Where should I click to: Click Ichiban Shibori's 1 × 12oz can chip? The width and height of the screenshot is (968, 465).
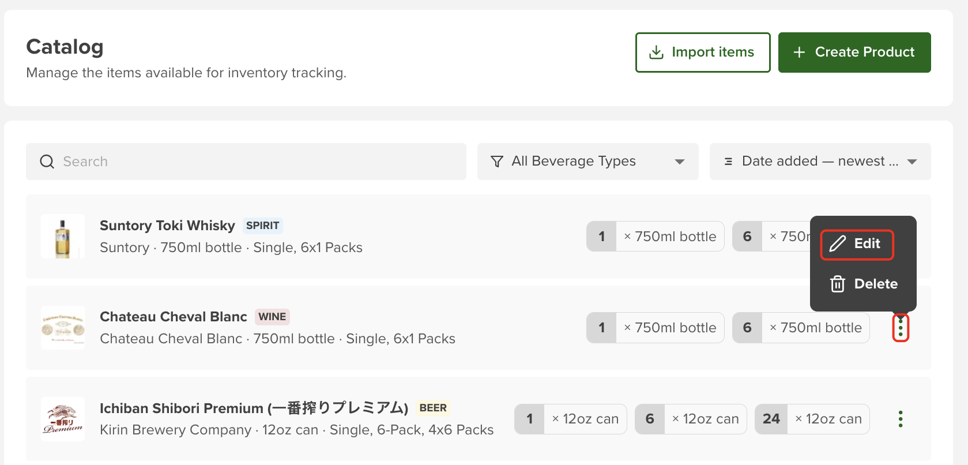(571, 419)
